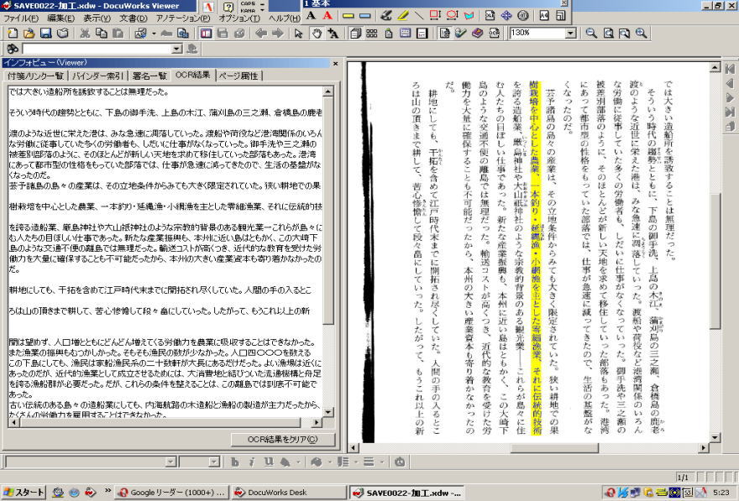
Task: Click the binoculars search icon
Action: 13,49
